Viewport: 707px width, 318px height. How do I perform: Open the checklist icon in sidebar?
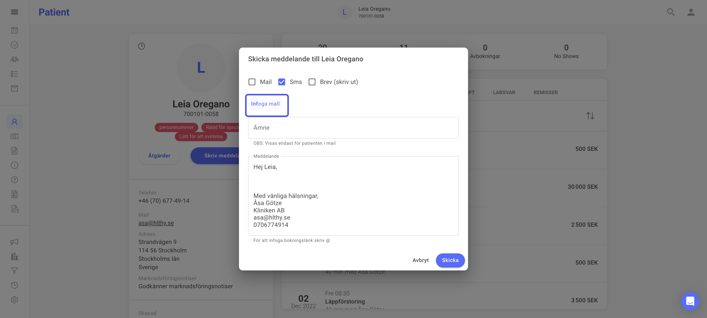tap(15, 74)
